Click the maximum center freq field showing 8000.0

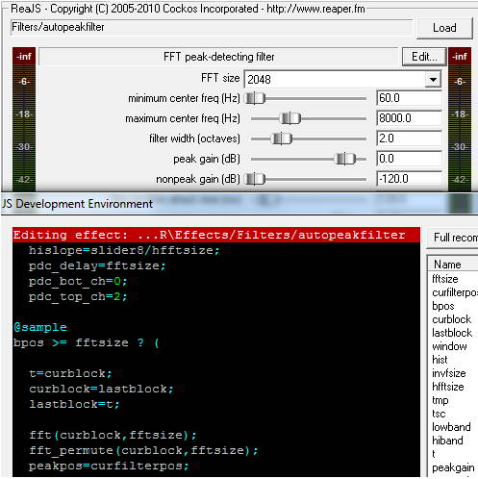pos(409,118)
